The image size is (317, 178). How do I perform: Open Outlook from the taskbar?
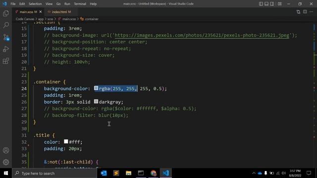(104, 173)
